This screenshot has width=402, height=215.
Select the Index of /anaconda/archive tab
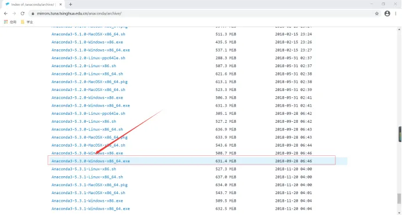tap(33, 4)
